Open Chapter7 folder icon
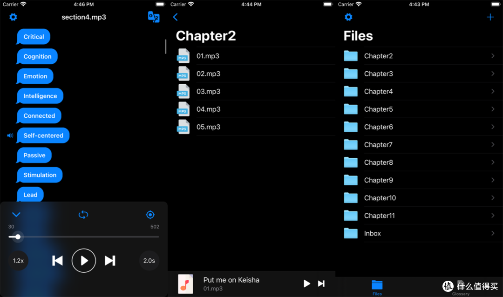 [x=351, y=145]
